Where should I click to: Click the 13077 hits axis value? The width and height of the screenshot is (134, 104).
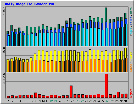pos(4,11)
